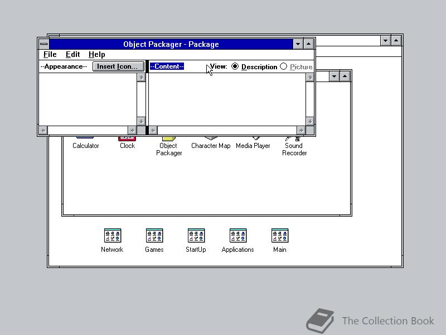Select the Description view radio button
This screenshot has height=335, width=446.
tap(235, 66)
